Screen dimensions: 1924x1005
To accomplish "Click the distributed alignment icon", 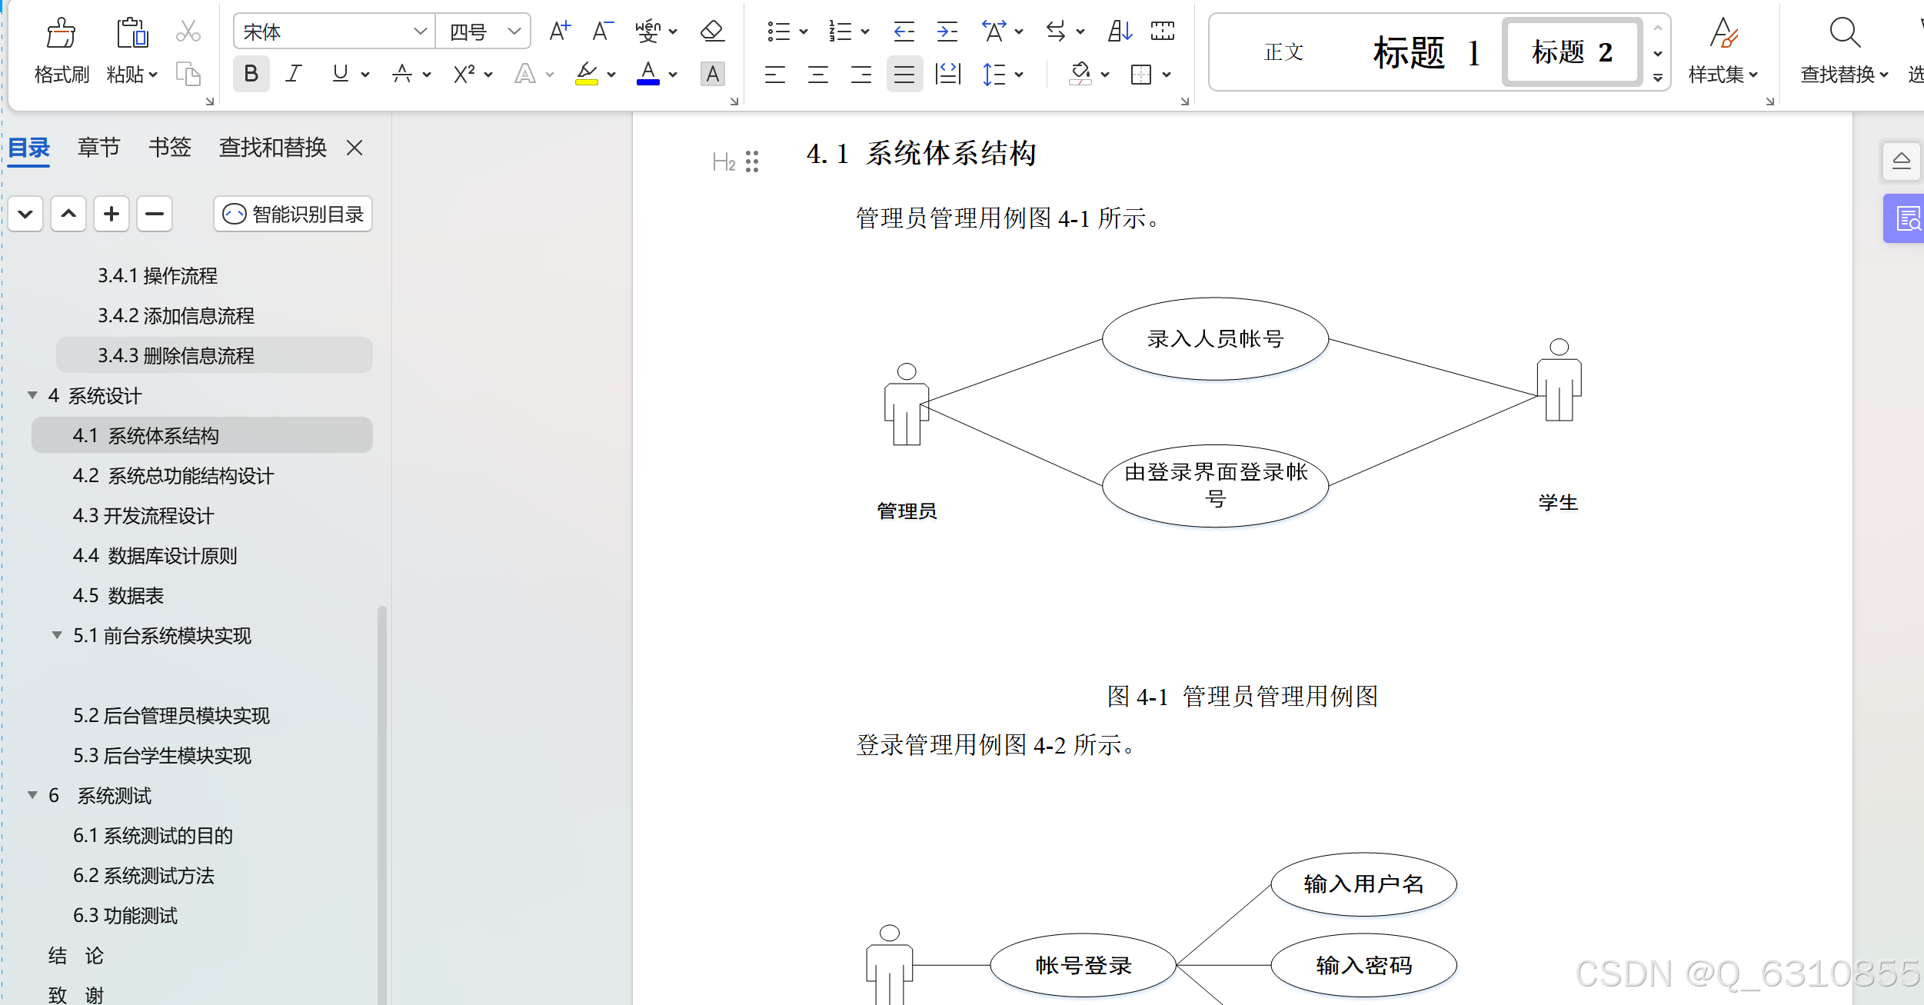I will [947, 75].
